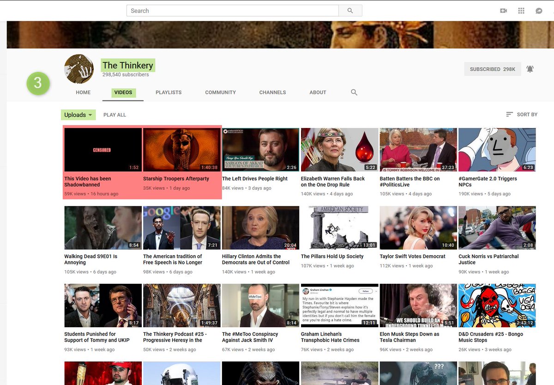Click in the Search input field
554x385 pixels.
(x=233, y=11)
